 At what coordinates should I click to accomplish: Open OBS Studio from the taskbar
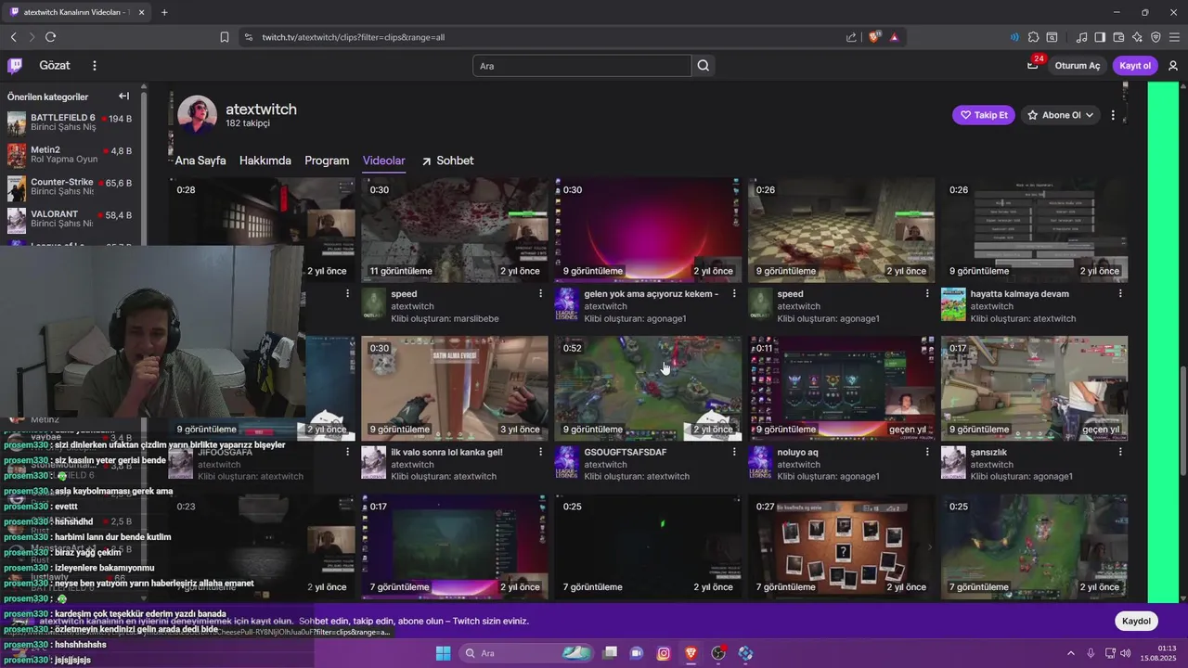718,653
